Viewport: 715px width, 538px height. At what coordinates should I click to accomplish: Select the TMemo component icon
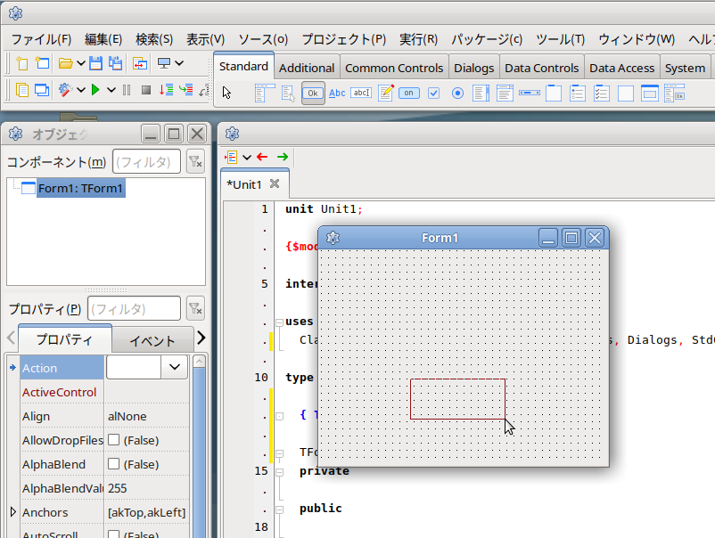coord(385,93)
